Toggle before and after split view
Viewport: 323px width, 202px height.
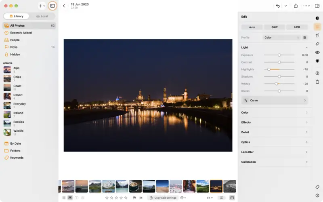tap(221, 198)
